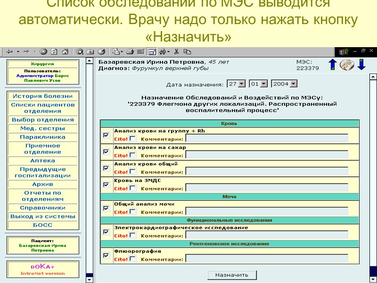Open the Back button history dropdown arrow

pyautogui.click(x=18, y=51)
